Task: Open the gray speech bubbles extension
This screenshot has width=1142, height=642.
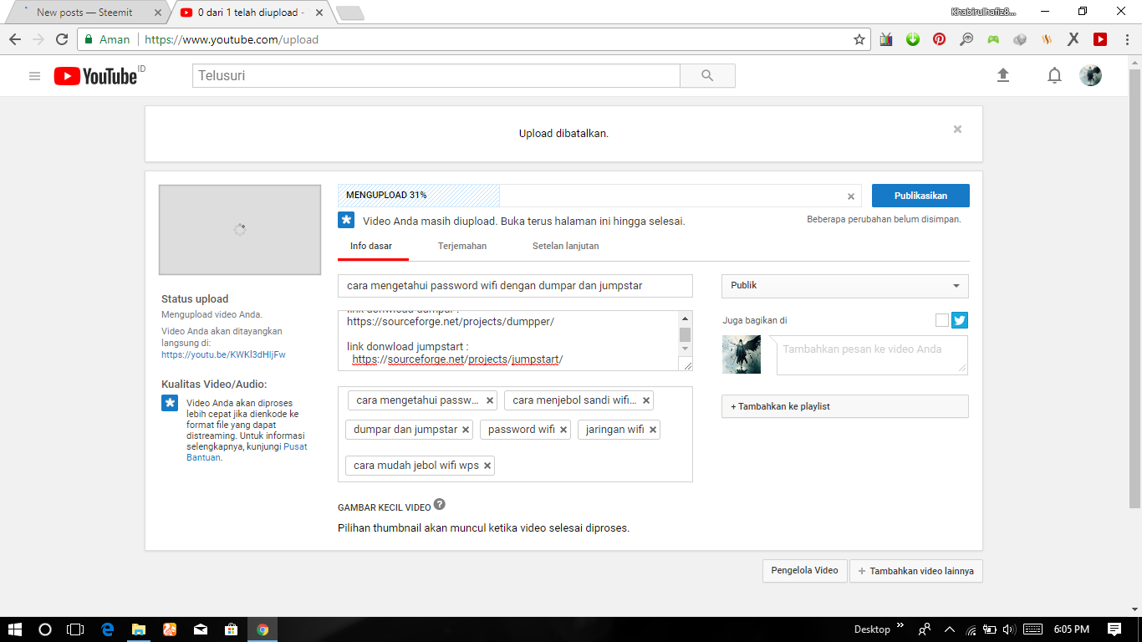Action: [1020, 39]
